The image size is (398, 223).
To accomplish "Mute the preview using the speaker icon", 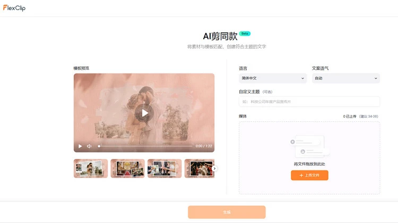I will (x=89, y=146).
